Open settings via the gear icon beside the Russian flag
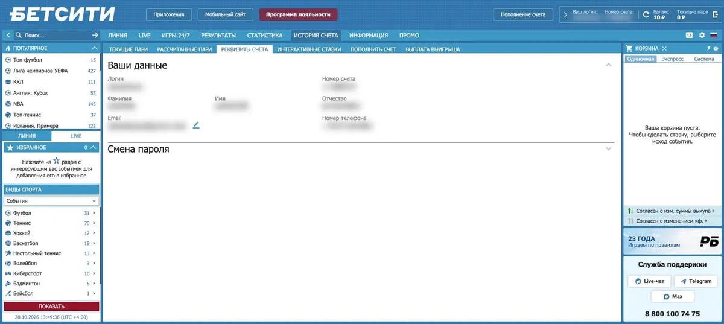The image size is (724, 324). (702, 36)
